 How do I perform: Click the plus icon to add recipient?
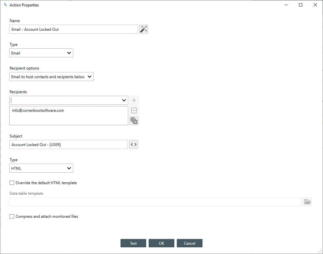(x=134, y=100)
